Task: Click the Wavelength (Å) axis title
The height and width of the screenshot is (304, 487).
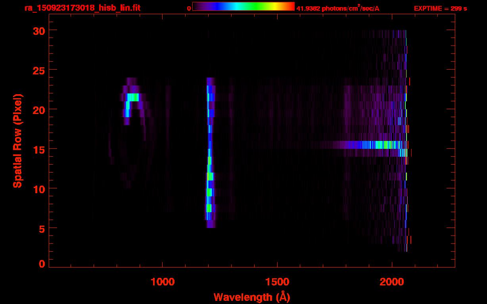Action: [x=252, y=297]
